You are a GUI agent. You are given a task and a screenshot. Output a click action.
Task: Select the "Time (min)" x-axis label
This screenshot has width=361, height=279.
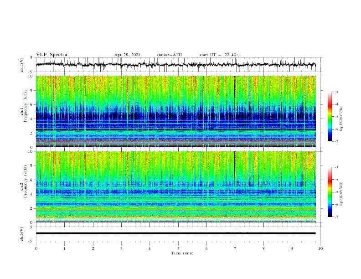tap(182, 253)
